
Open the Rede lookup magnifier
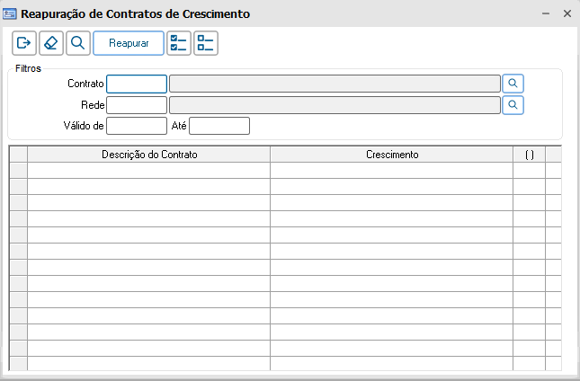click(513, 105)
